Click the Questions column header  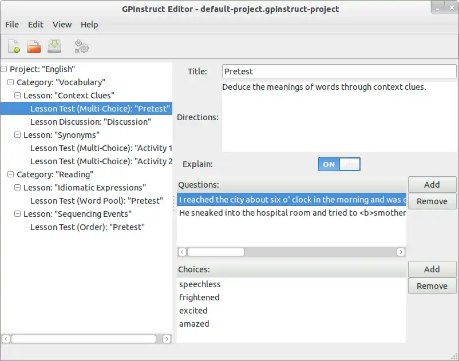[291, 185]
